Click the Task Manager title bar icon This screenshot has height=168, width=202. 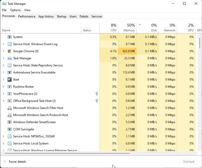point(4,3)
